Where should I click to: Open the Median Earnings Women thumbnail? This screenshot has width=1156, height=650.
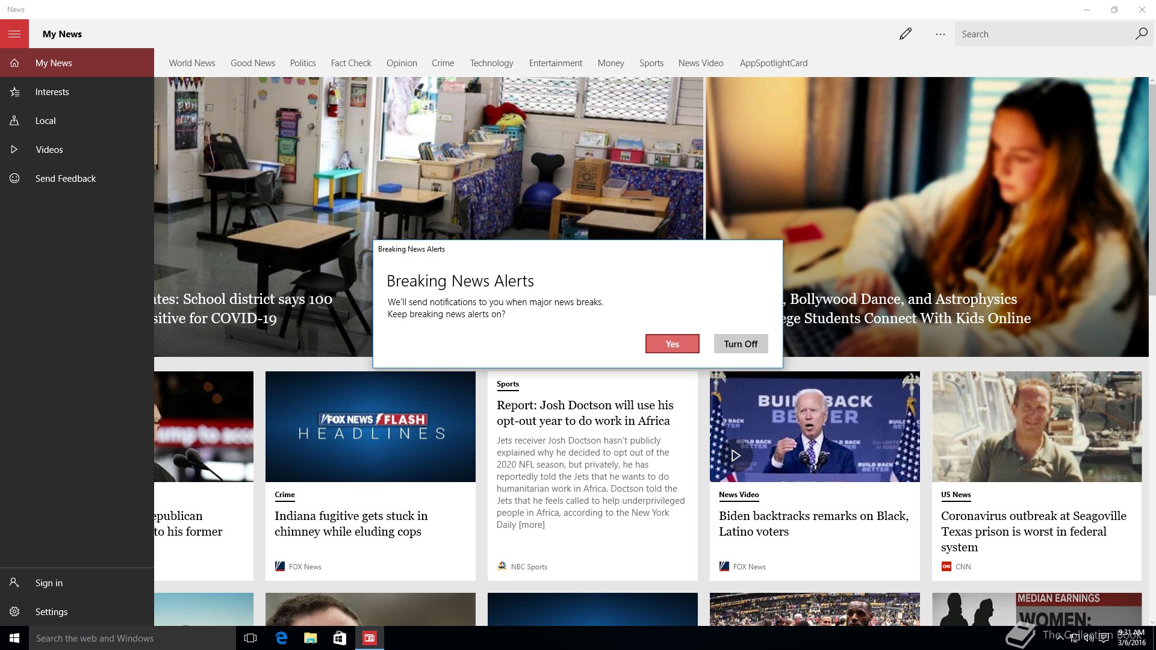[x=1037, y=609]
